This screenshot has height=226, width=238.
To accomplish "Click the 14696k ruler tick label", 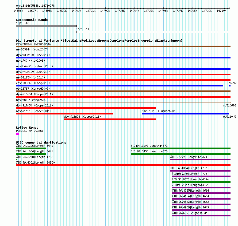I will [18, 11].
